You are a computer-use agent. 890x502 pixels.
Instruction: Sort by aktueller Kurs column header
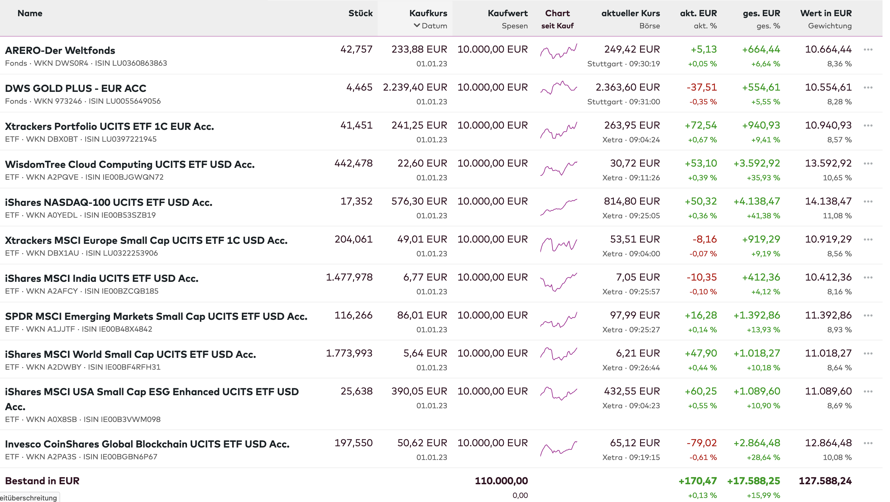pyautogui.click(x=630, y=13)
